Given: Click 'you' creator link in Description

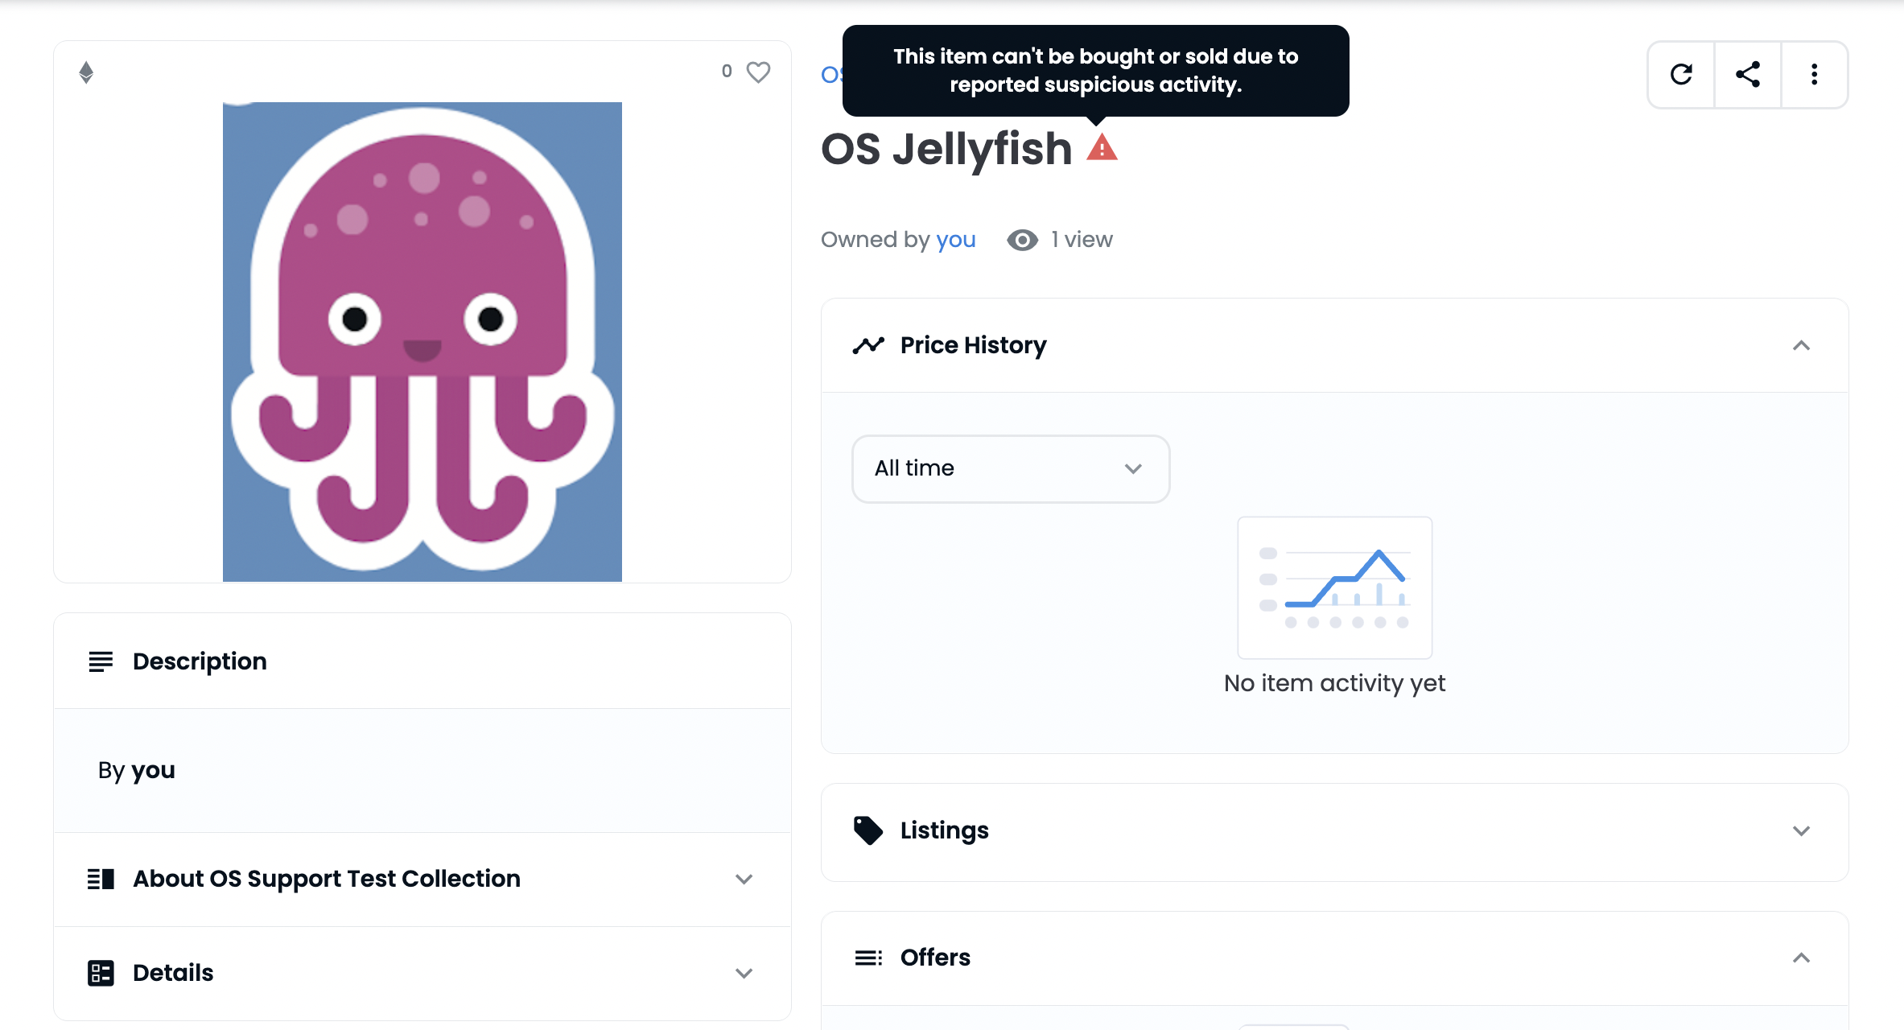Looking at the screenshot, I should (153, 770).
